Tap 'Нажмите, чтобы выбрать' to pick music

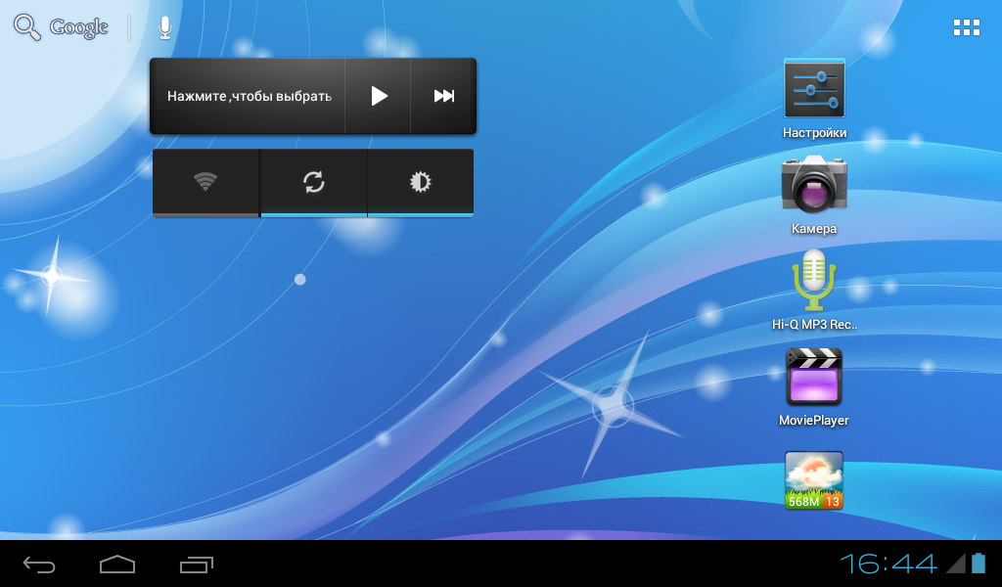[249, 96]
